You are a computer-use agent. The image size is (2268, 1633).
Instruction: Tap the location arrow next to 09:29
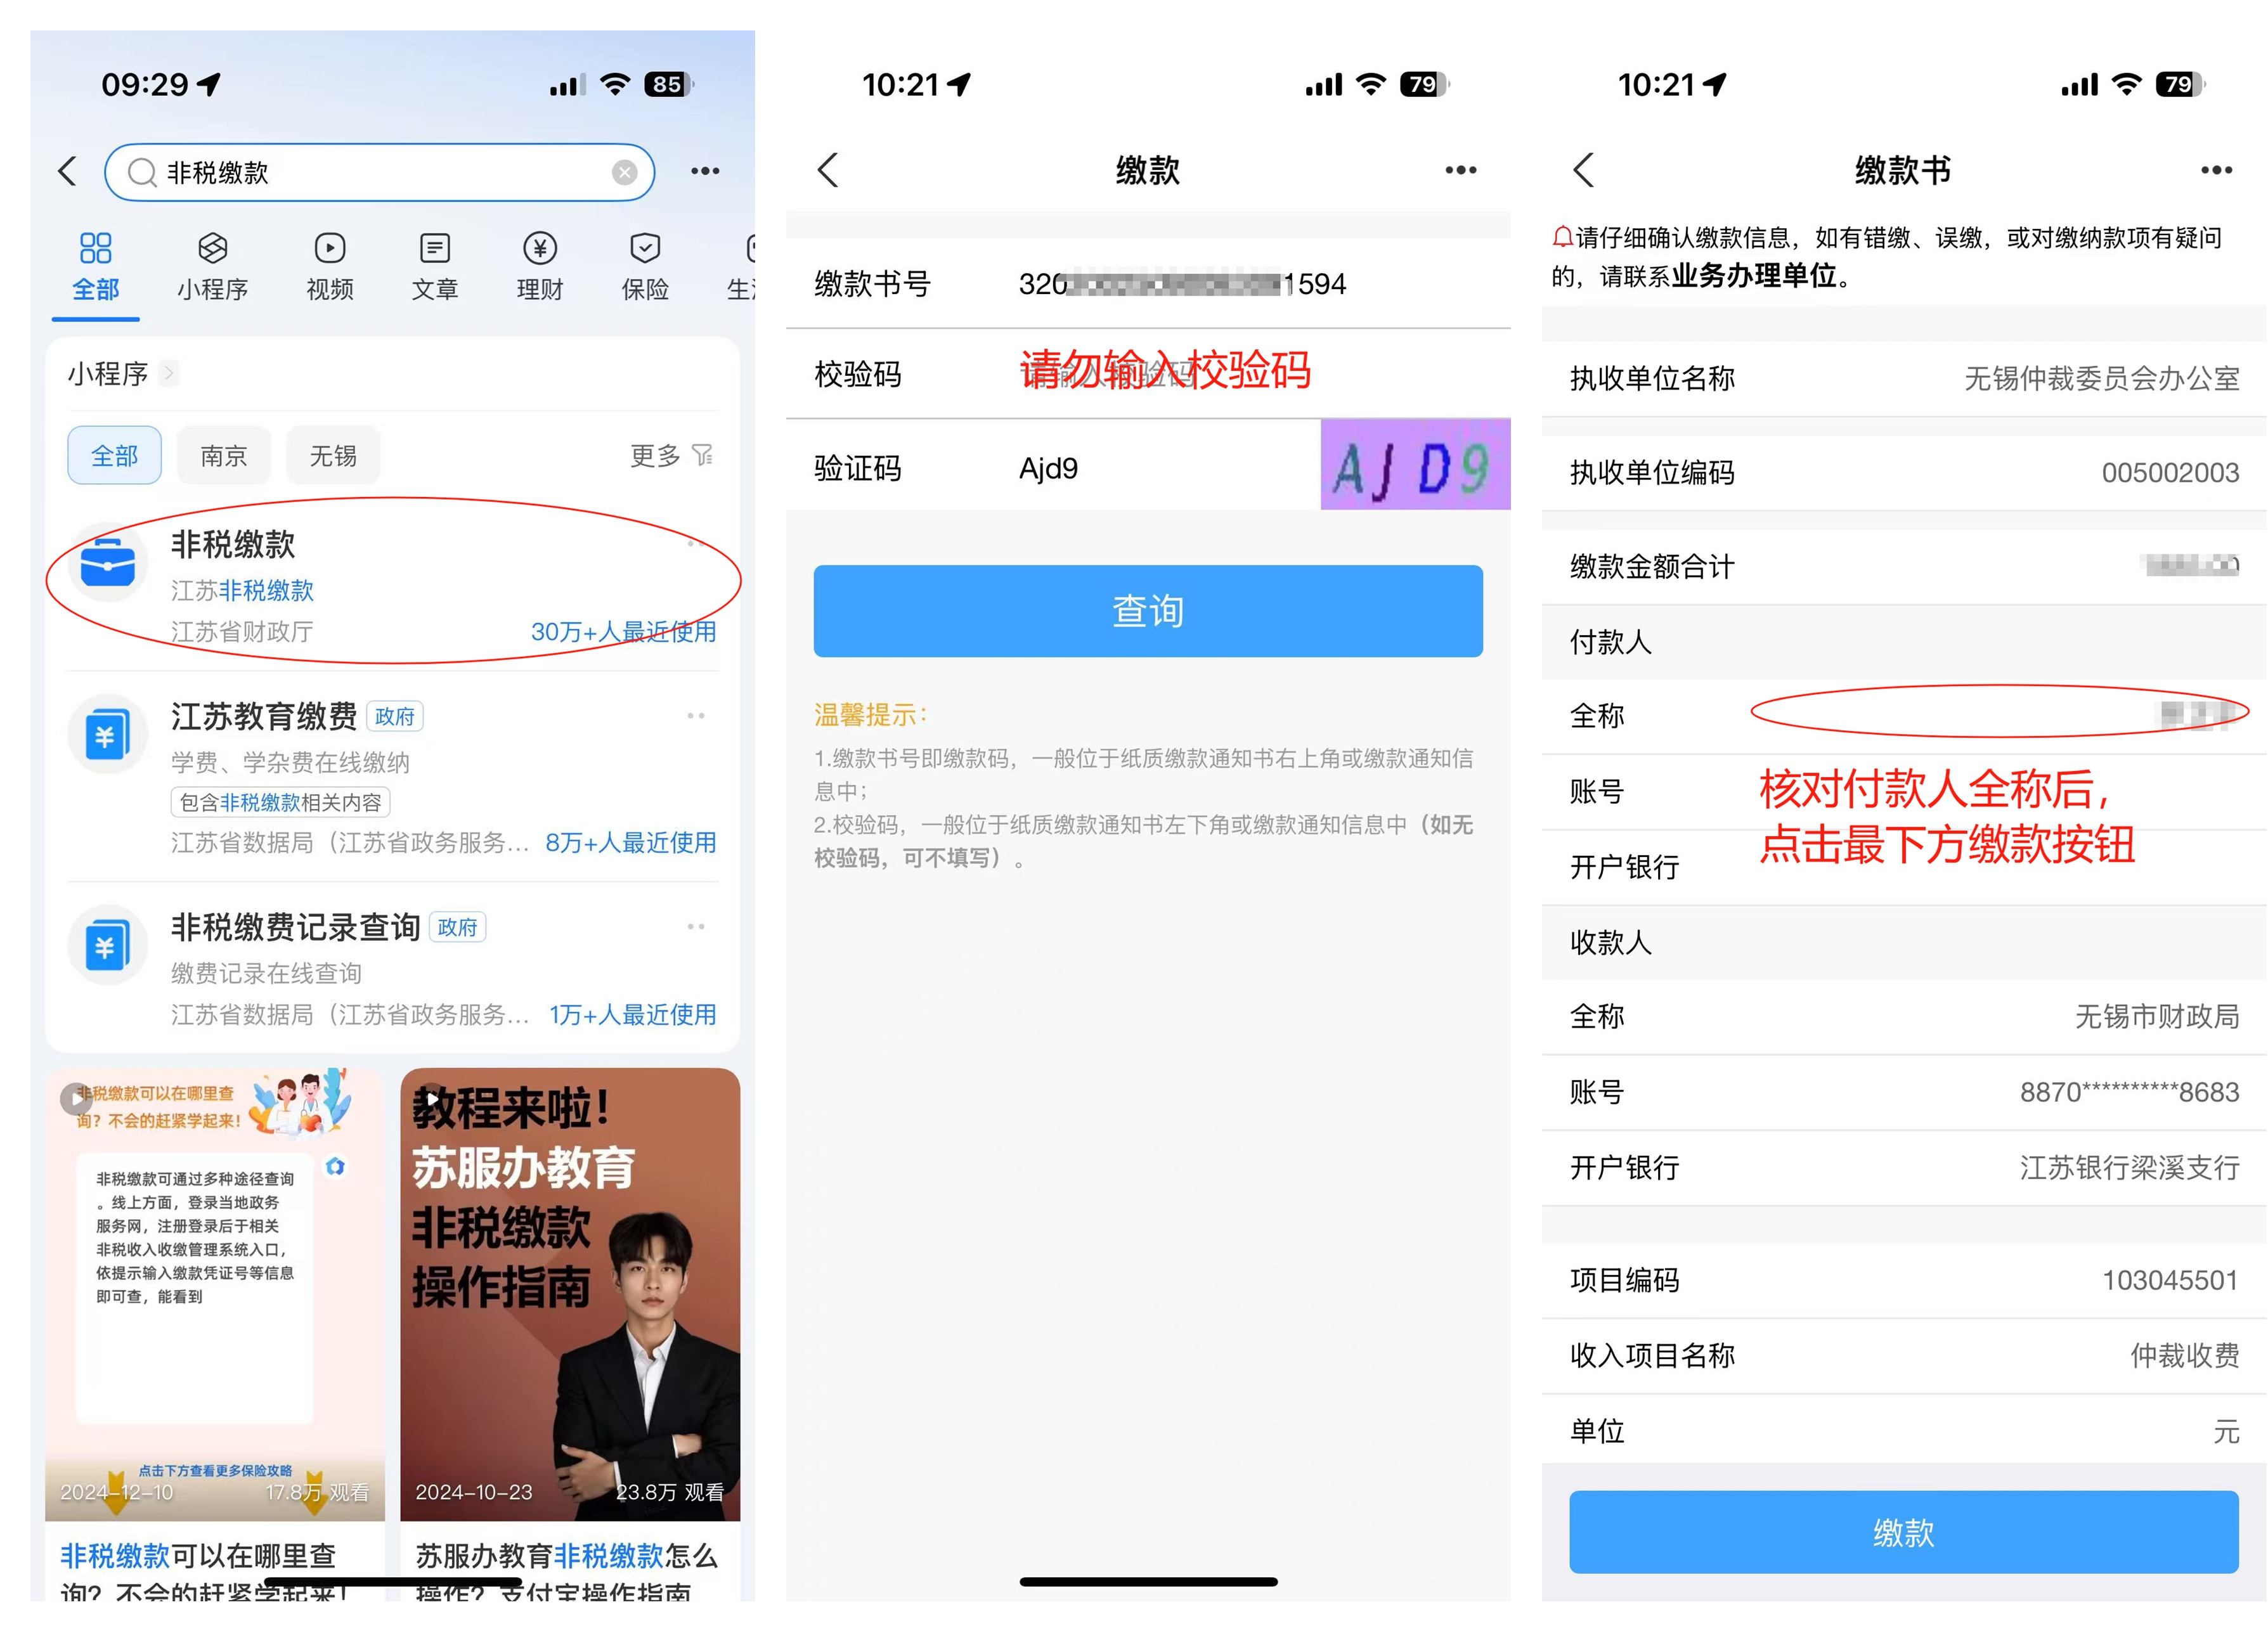(x=209, y=84)
